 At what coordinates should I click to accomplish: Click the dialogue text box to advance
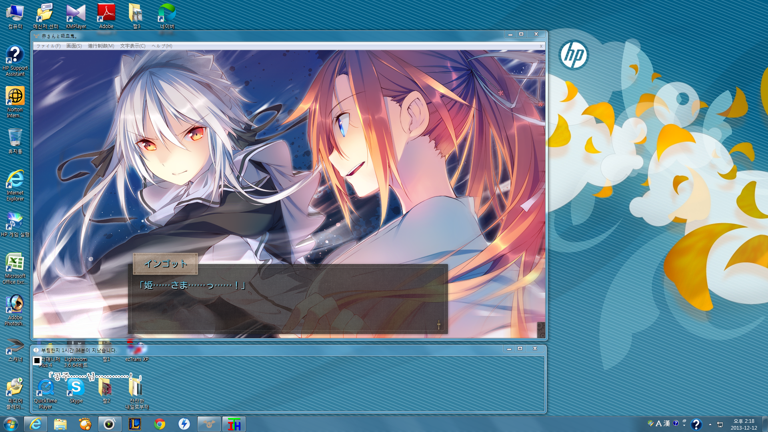[x=288, y=304]
